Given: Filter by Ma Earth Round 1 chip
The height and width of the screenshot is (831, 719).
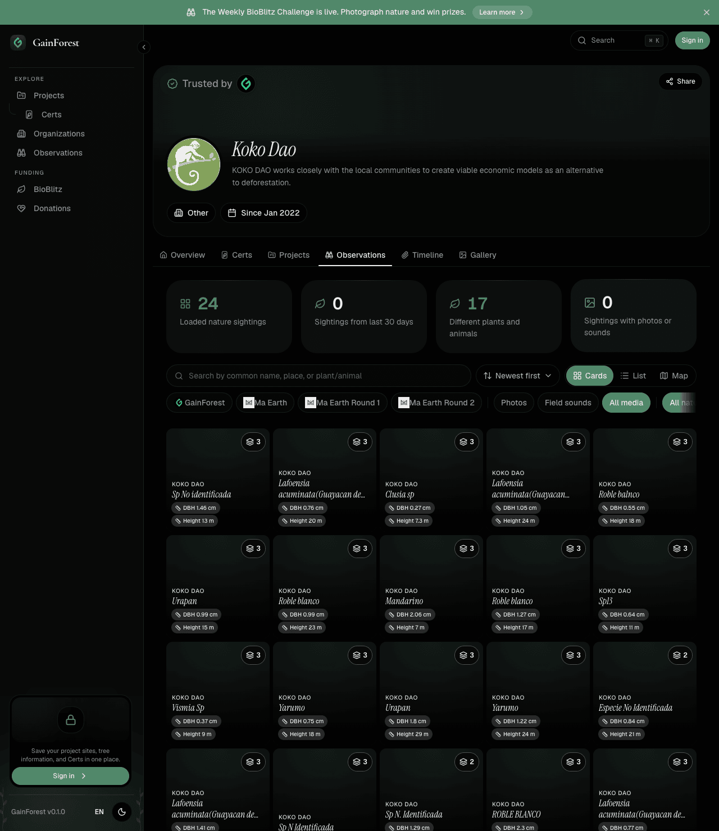Looking at the screenshot, I should [343, 403].
